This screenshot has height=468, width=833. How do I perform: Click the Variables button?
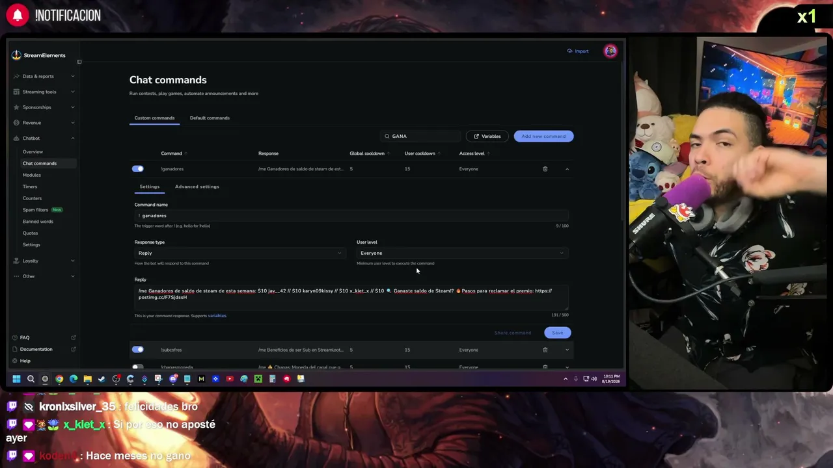(x=487, y=136)
